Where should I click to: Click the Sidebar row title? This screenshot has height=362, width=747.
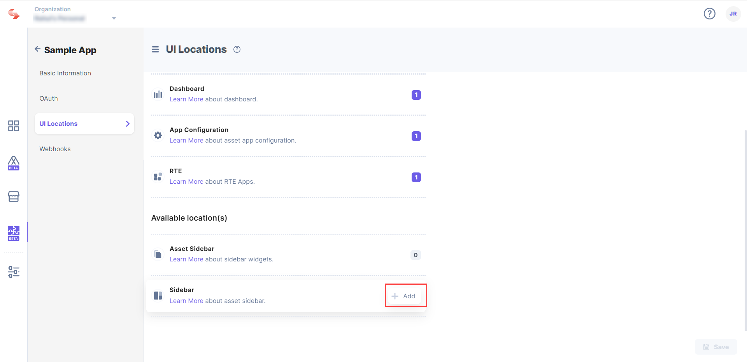point(182,290)
